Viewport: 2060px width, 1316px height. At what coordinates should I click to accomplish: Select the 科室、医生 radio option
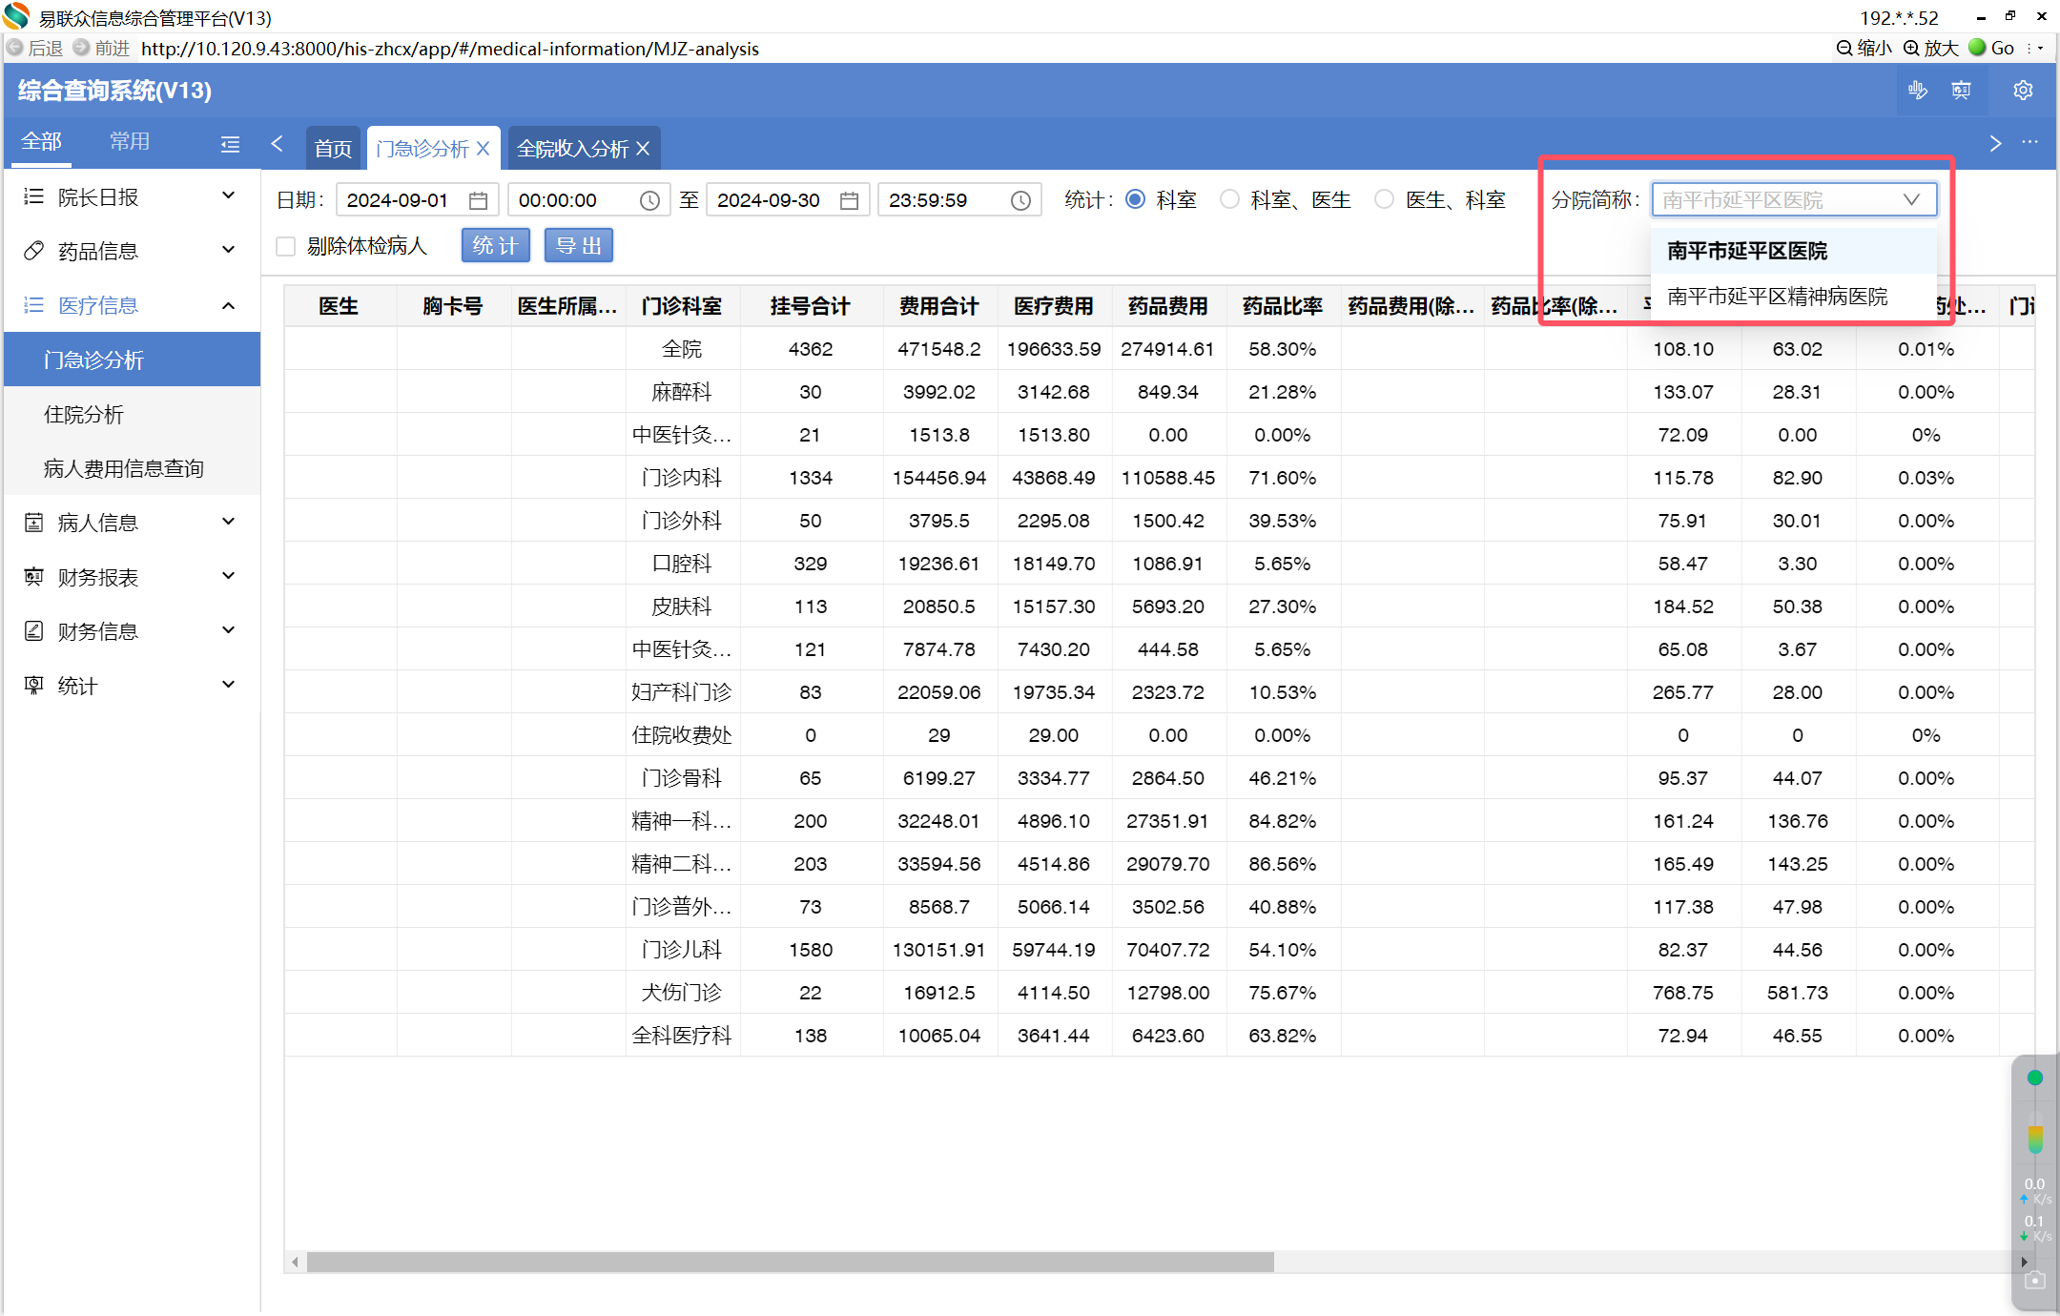[1229, 199]
